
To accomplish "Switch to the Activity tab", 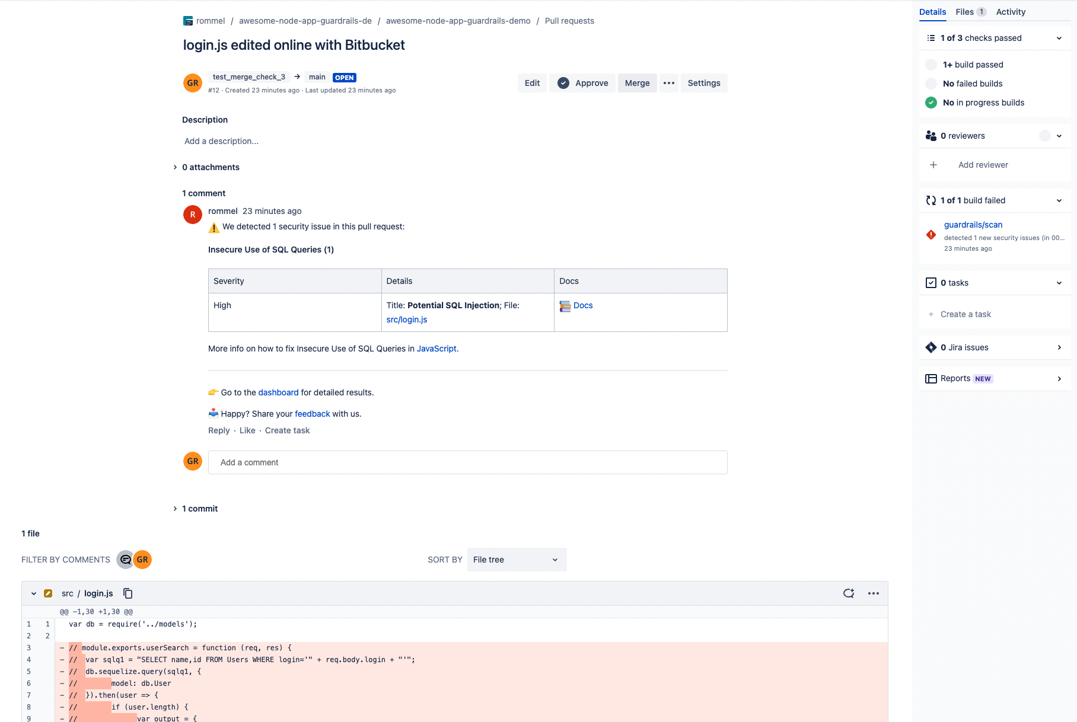I will tap(1011, 12).
